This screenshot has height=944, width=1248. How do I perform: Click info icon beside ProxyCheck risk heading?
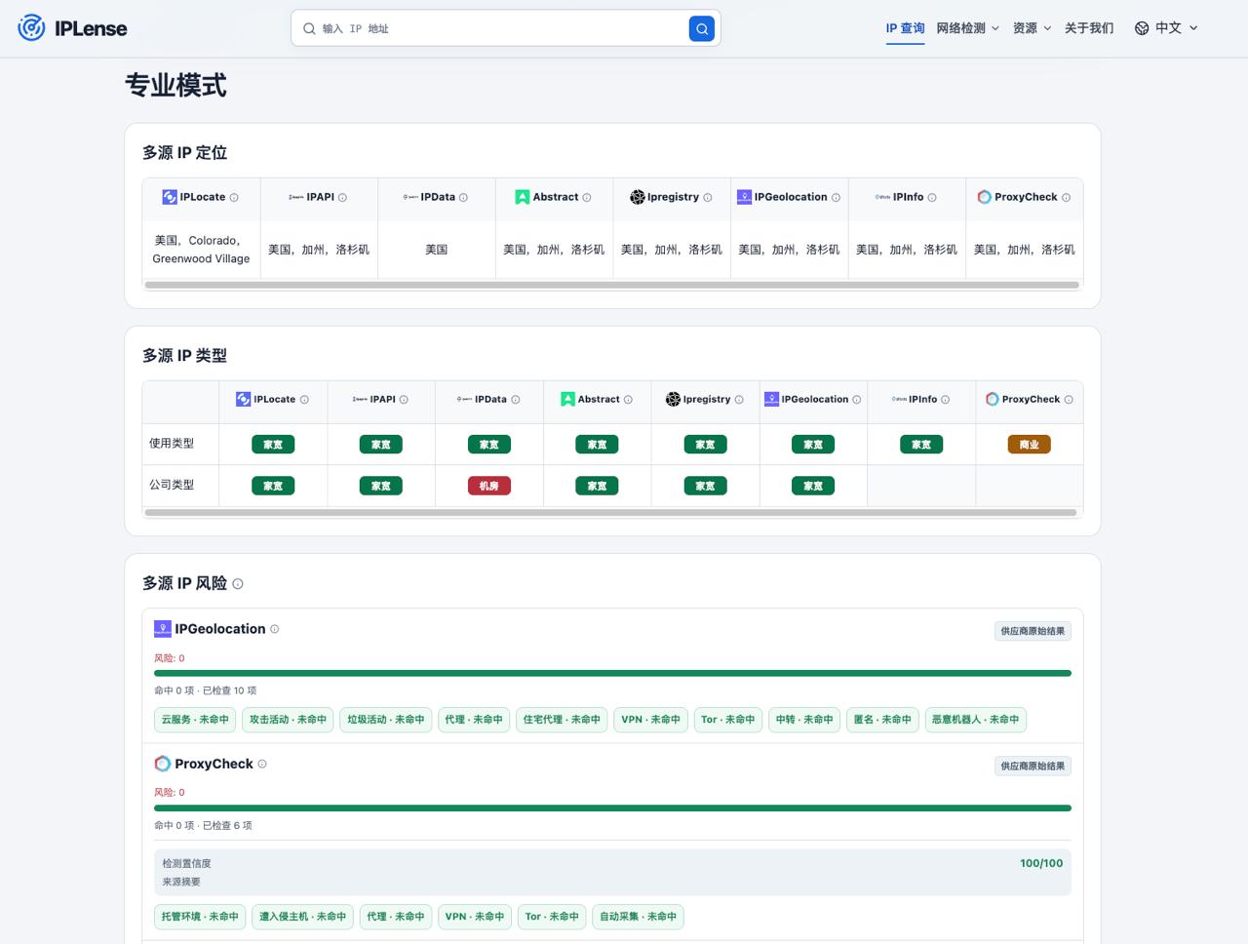[x=262, y=764]
